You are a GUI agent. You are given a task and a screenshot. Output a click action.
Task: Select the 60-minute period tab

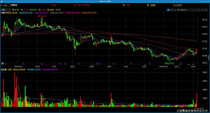[206, 10]
